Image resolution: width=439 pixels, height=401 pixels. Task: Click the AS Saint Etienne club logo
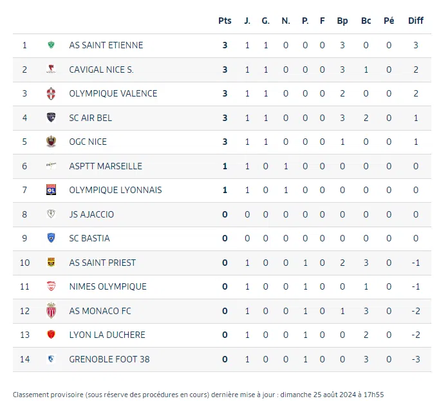[x=51, y=45]
